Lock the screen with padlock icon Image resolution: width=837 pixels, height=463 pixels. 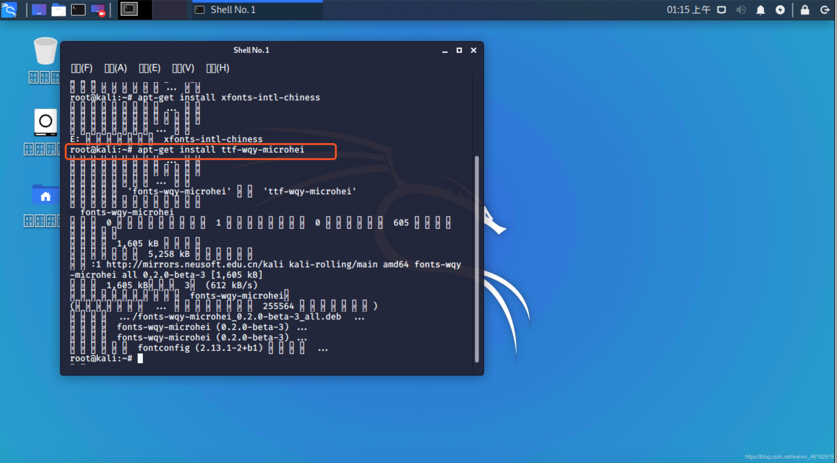pos(805,10)
